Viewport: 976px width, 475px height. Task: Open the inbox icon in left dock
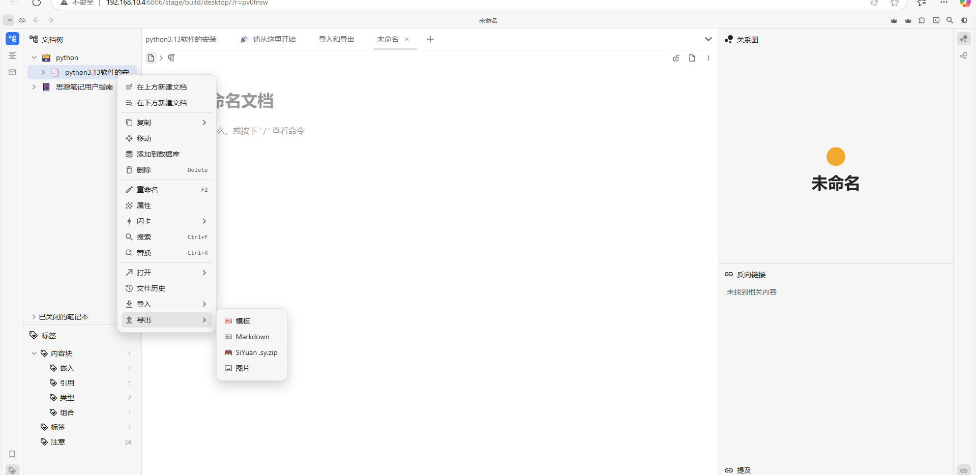point(12,72)
